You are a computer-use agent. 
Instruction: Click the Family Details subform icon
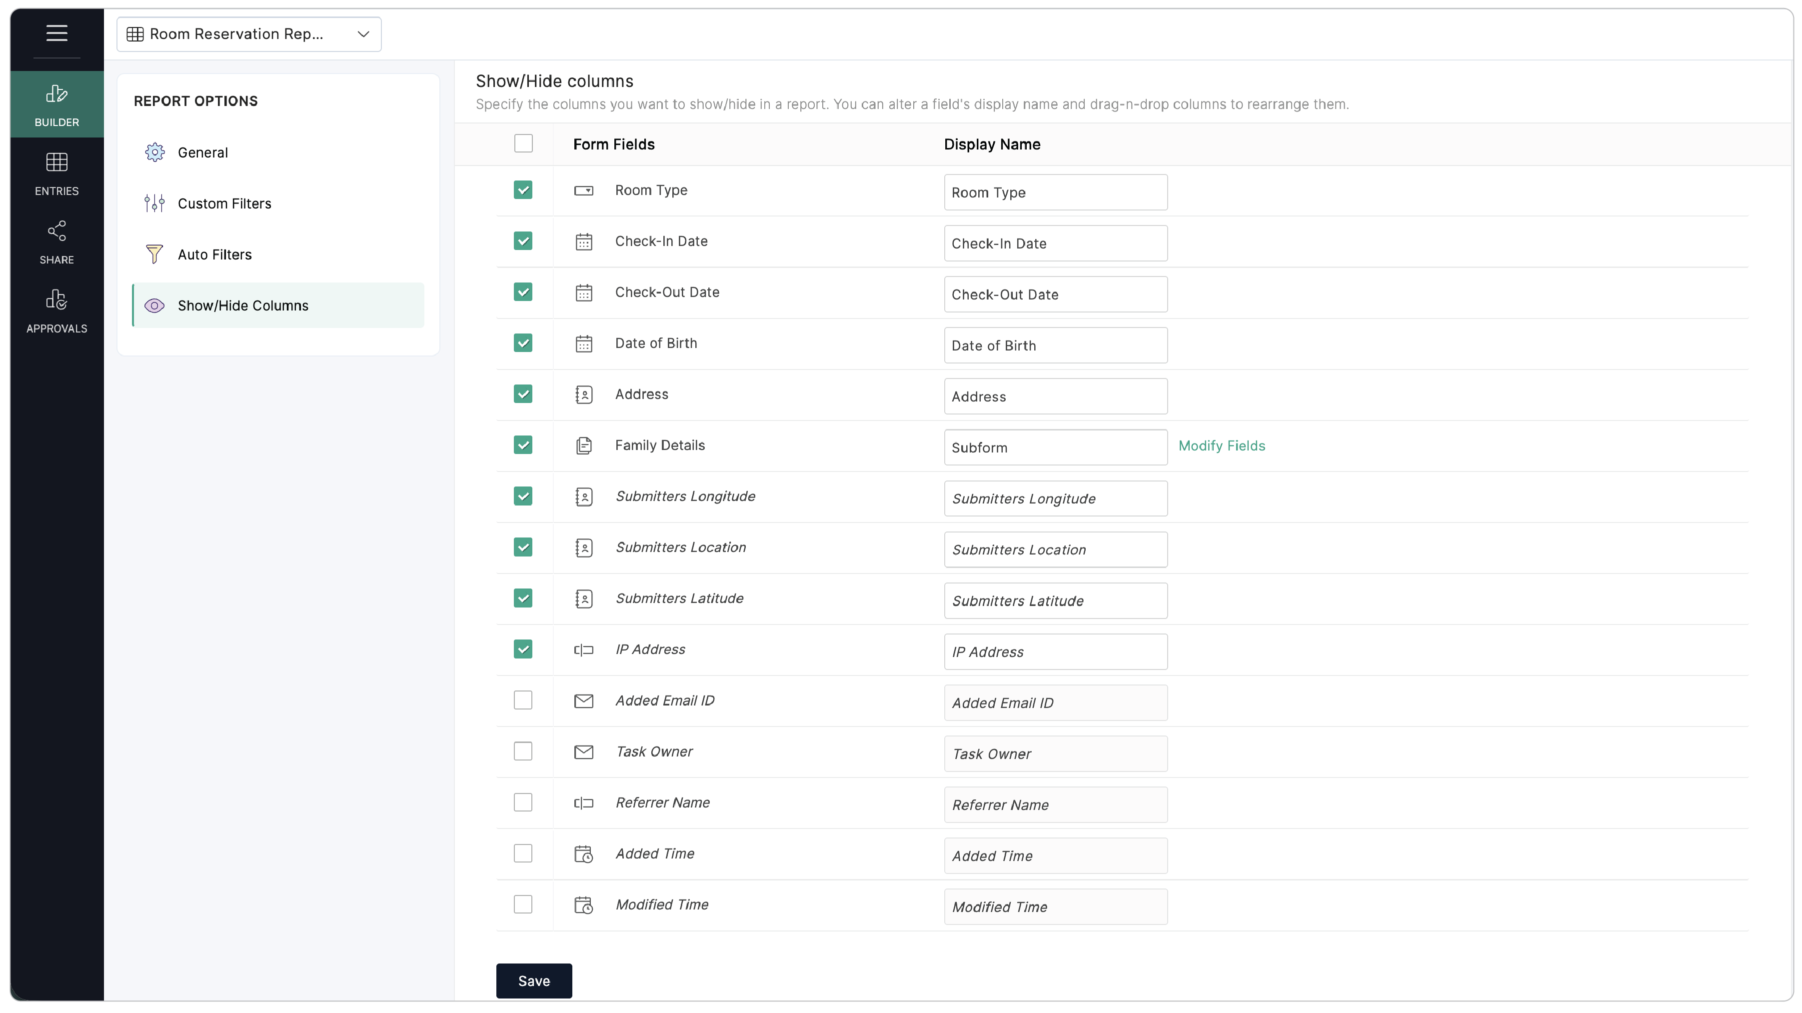coord(583,445)
